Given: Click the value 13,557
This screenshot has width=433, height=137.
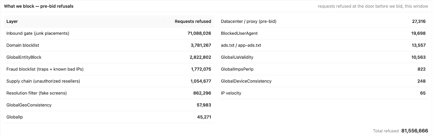Looking at the screenshot, I should click(419, 45).
